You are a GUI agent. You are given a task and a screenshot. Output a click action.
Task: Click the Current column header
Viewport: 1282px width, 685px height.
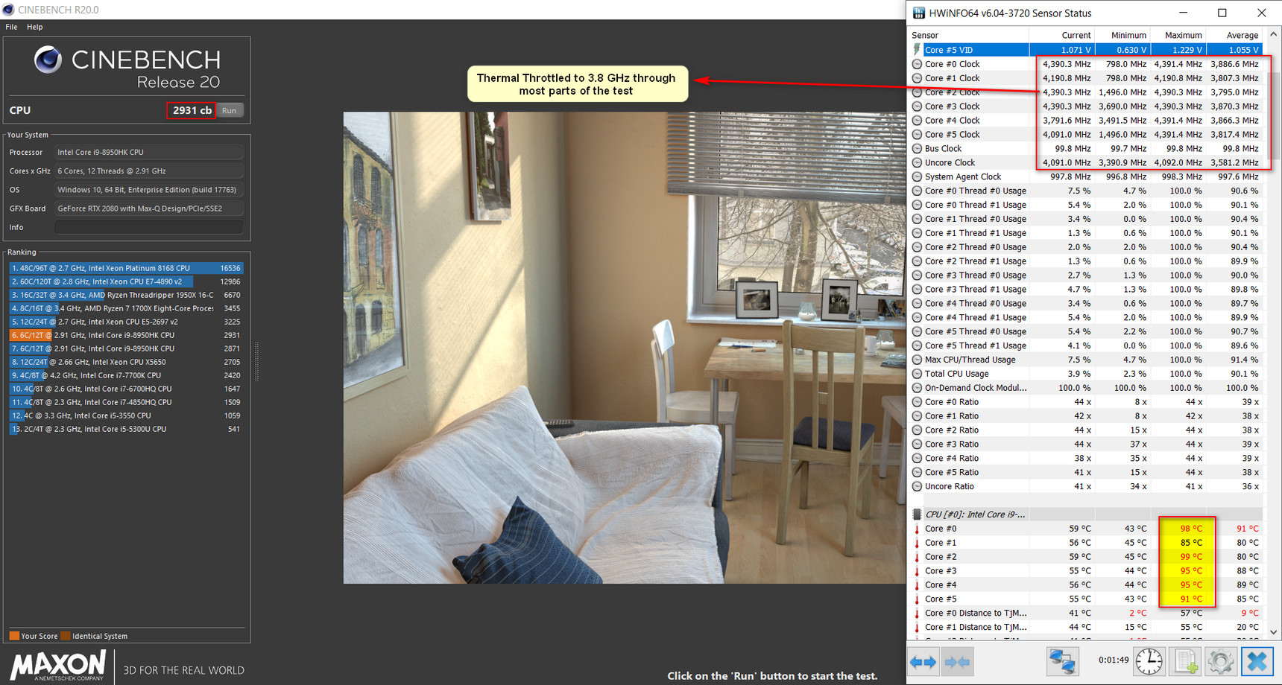(1061, 35)
